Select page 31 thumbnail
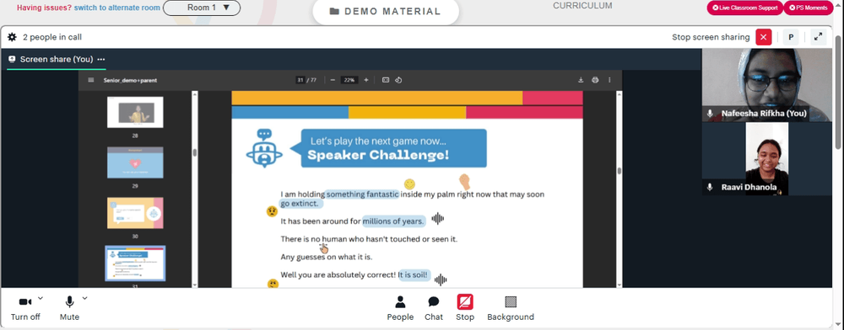The width and height of the screenshot is (844, 330). tap(135, 263)
